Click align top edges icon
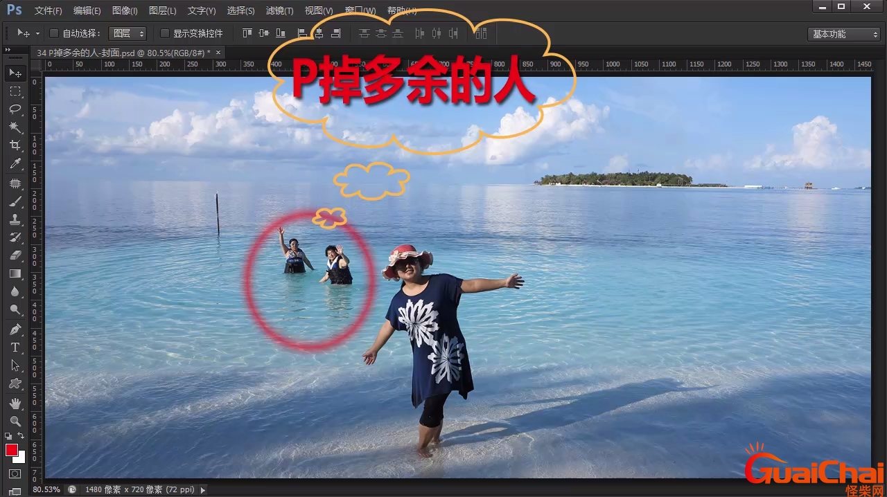 (x=248, y=33)
